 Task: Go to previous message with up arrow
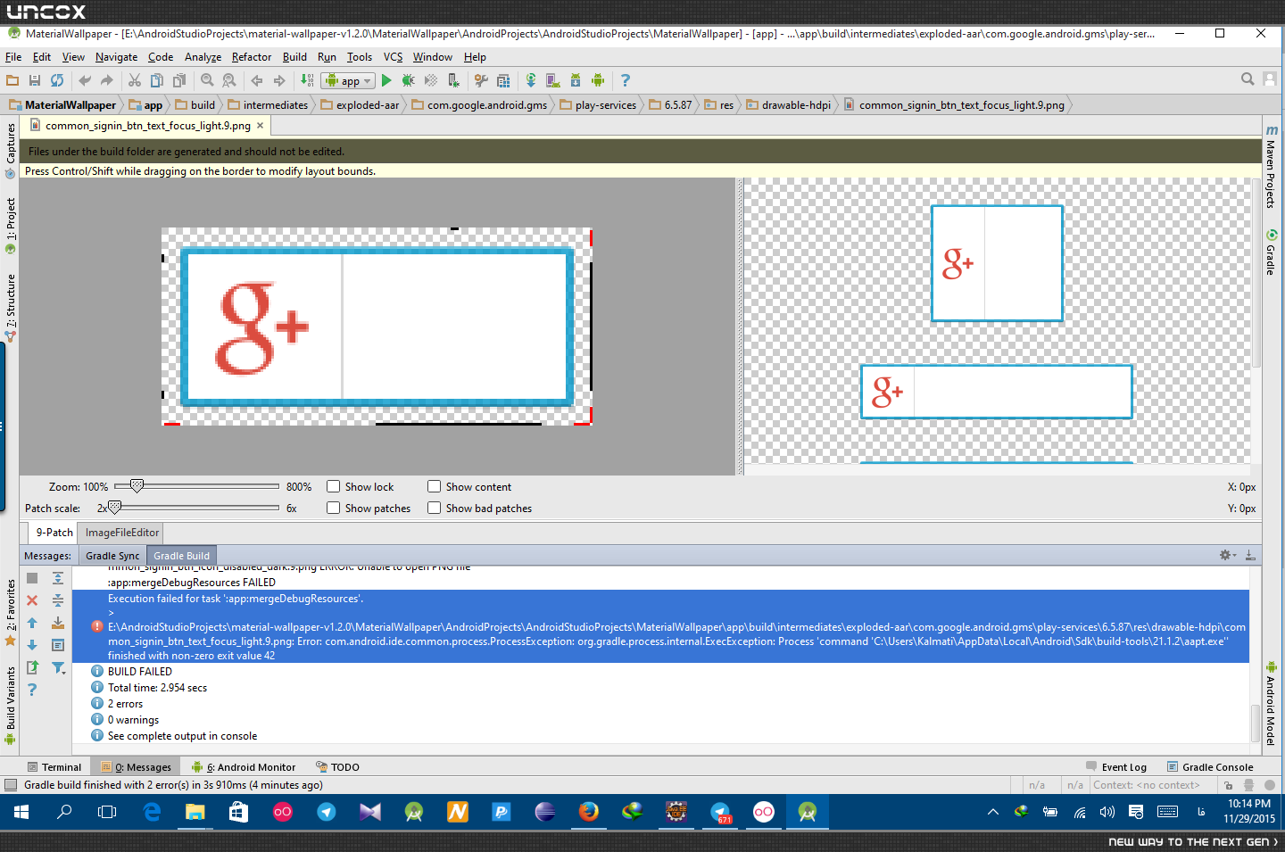(x=32, y=623)
